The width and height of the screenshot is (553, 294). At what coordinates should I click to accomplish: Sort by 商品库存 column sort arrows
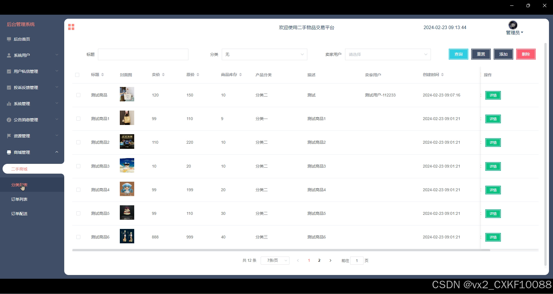click(x=240, y=75)
